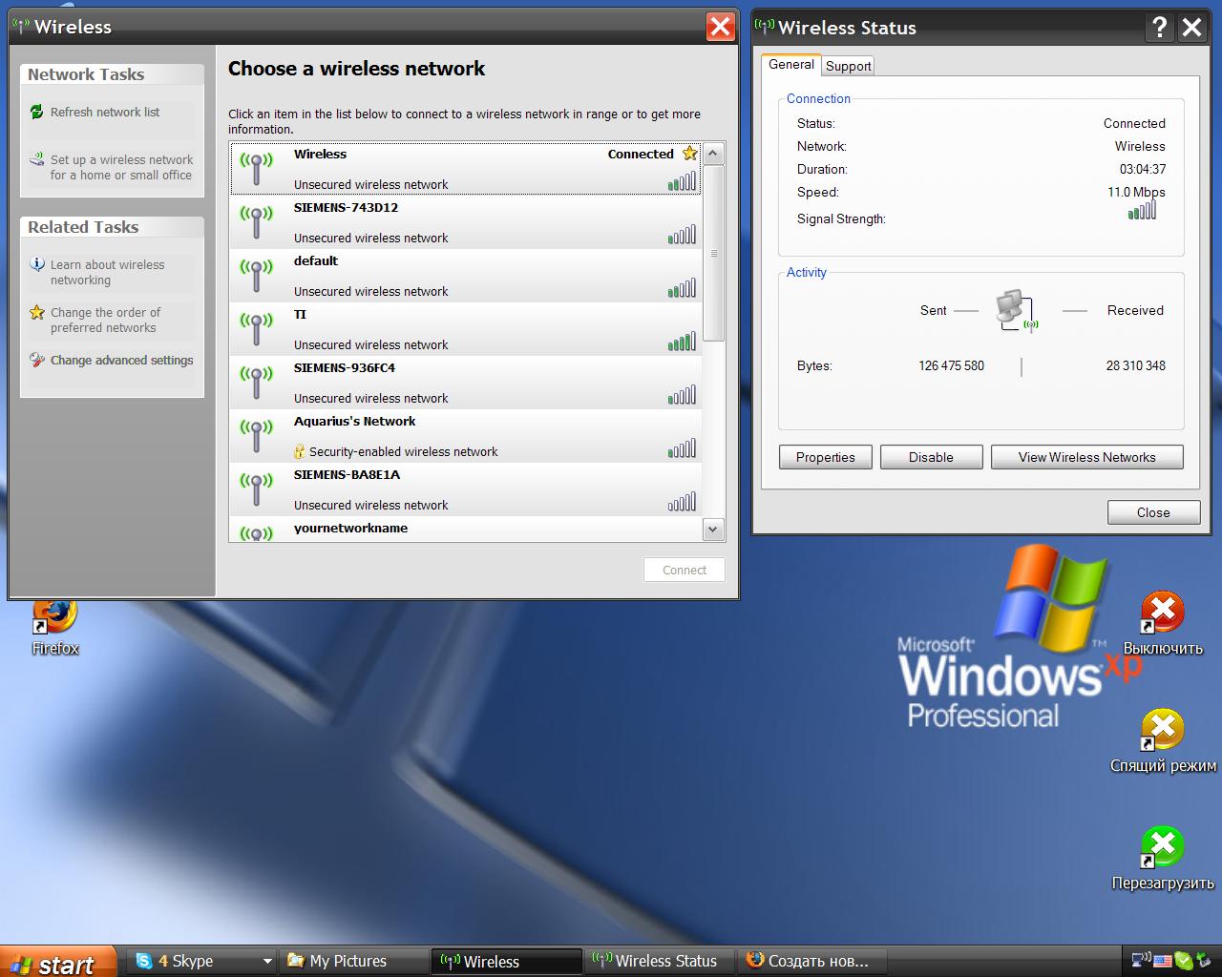Click the Firefox desktop shortcut icon
Image resolution: width=1222 pixels, height=977 pixels.
pos(54,615)
